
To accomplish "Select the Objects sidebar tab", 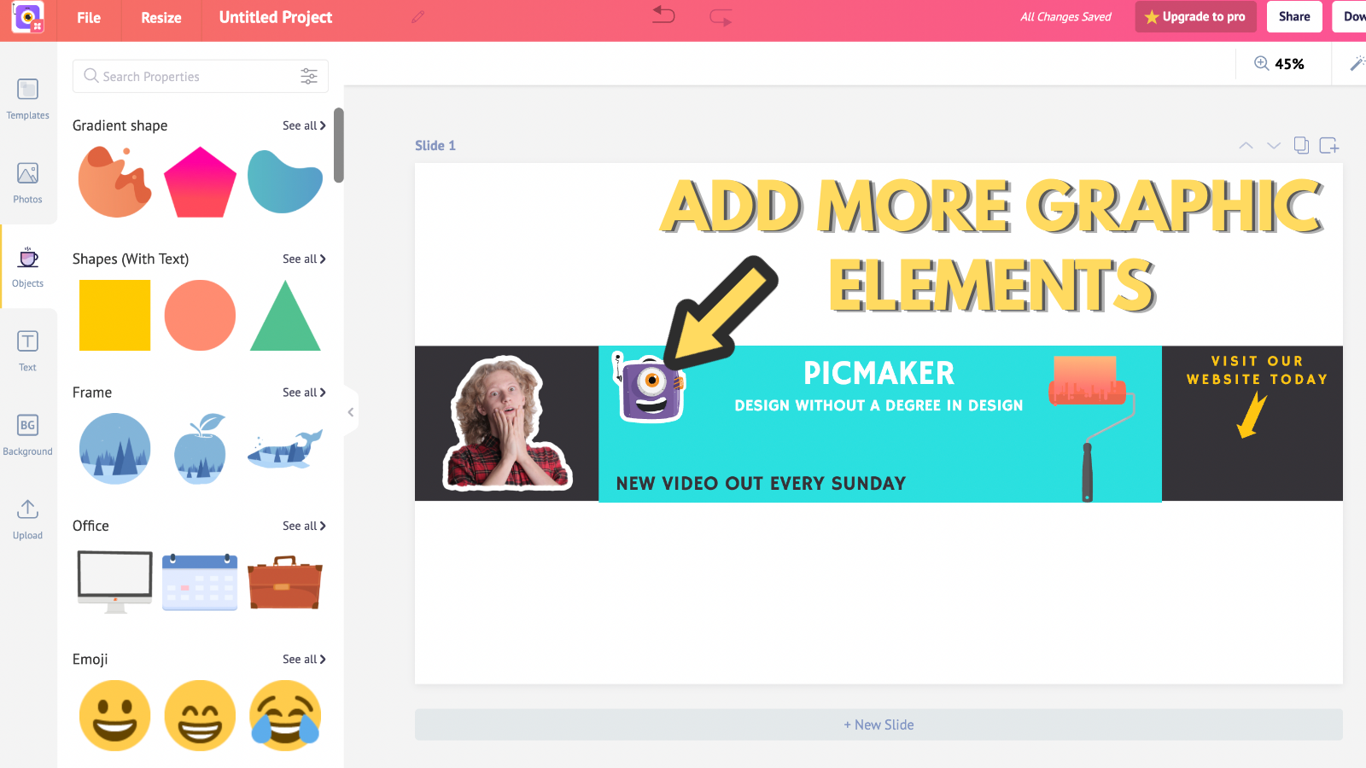I will point(27,267).
